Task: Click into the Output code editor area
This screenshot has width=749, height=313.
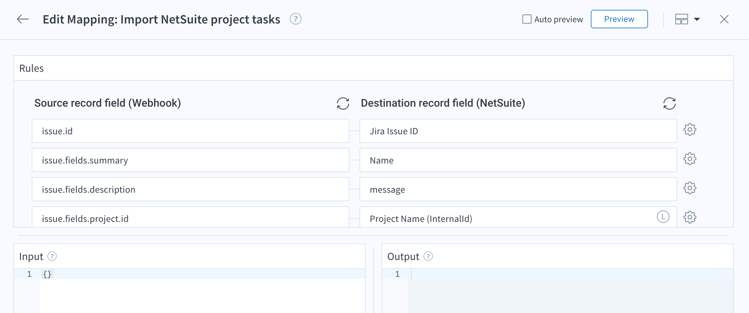Action: point(570,291)
